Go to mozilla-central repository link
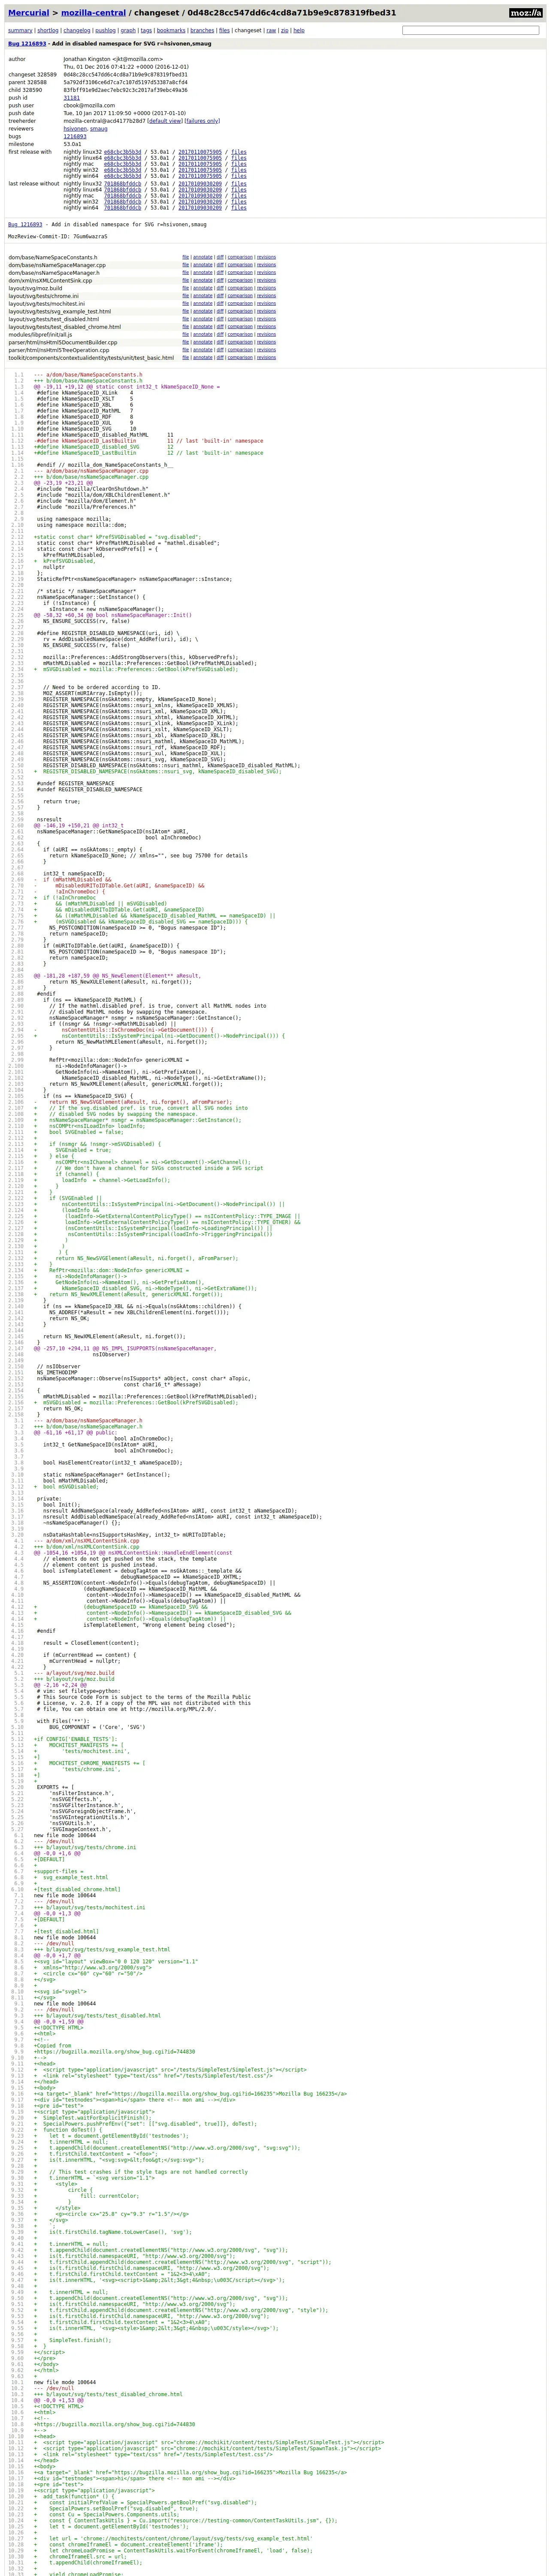 coord(93,13)
